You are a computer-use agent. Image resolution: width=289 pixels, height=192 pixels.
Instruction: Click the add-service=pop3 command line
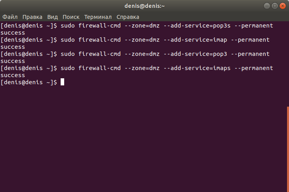(x=135, y=54)
